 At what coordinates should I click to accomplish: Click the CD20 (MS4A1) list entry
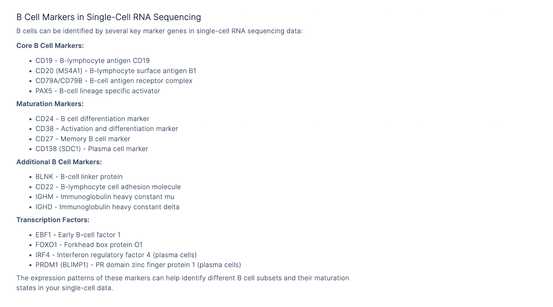point(116,71)
